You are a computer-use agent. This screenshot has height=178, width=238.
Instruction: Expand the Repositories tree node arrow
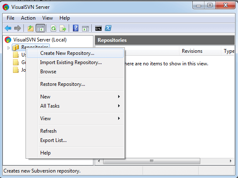pos(8,48)
